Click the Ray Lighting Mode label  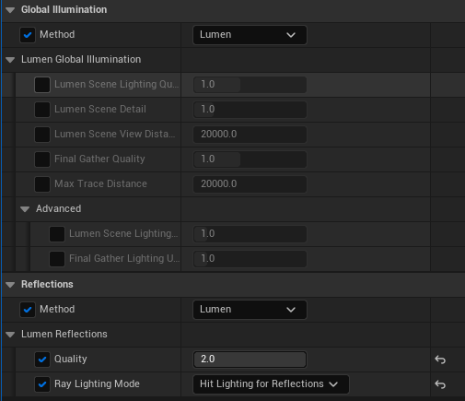pyautogui.click(x=97, y=383)
